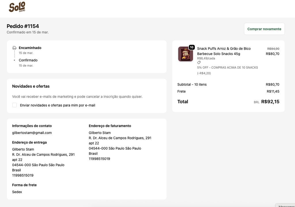295x207 pixels.
Task: Select the Confirmado status label
Action: [28, 60]
